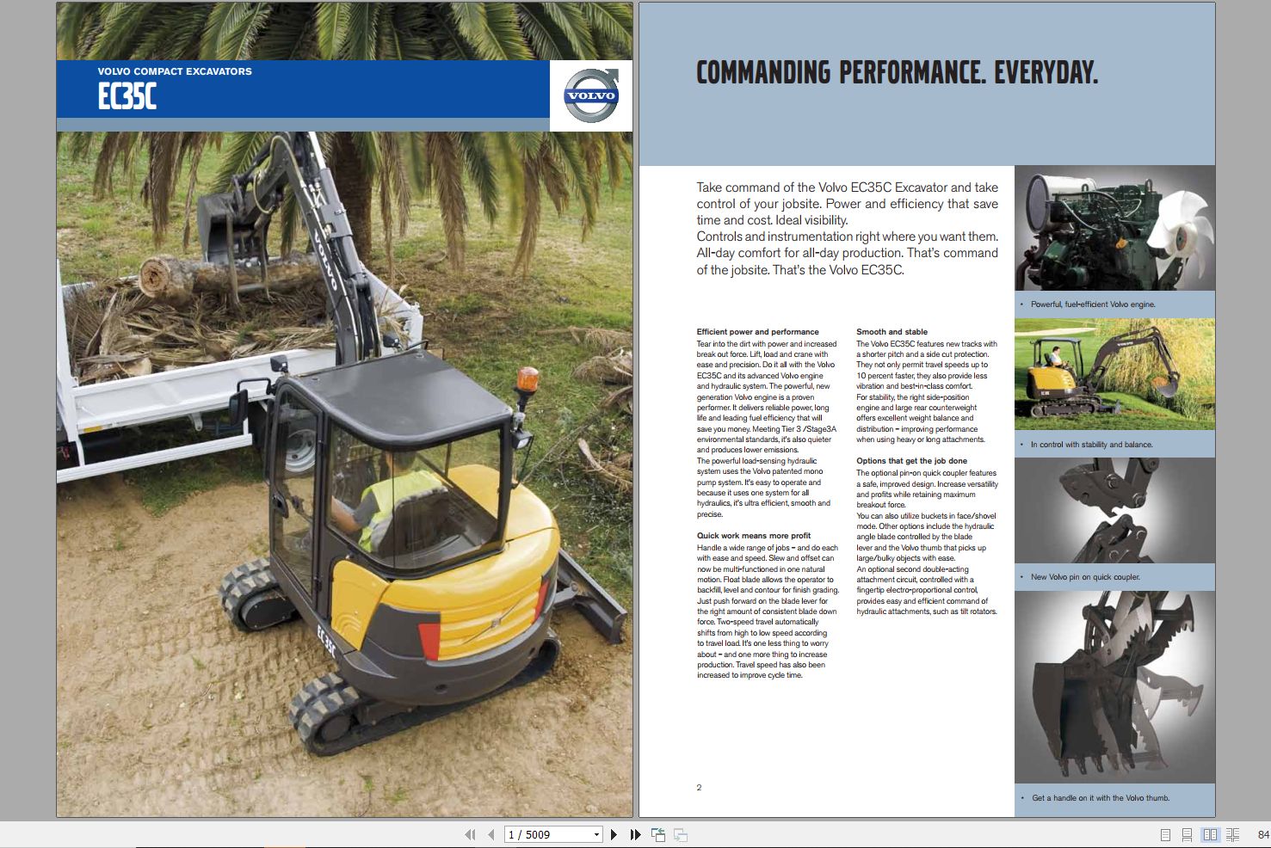The image size is (1271, 848).
Task: Click caption 'New Volvo pin on quick coupler.'
Action: pos(1085,577)
